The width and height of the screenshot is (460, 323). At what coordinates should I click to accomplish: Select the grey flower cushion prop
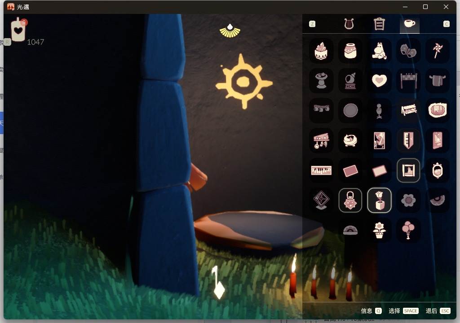[x=408, y=200]
